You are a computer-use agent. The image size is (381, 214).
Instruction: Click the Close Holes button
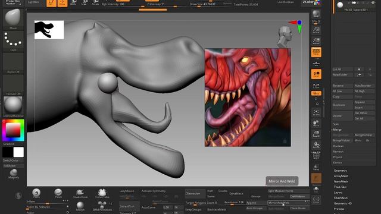299,209
